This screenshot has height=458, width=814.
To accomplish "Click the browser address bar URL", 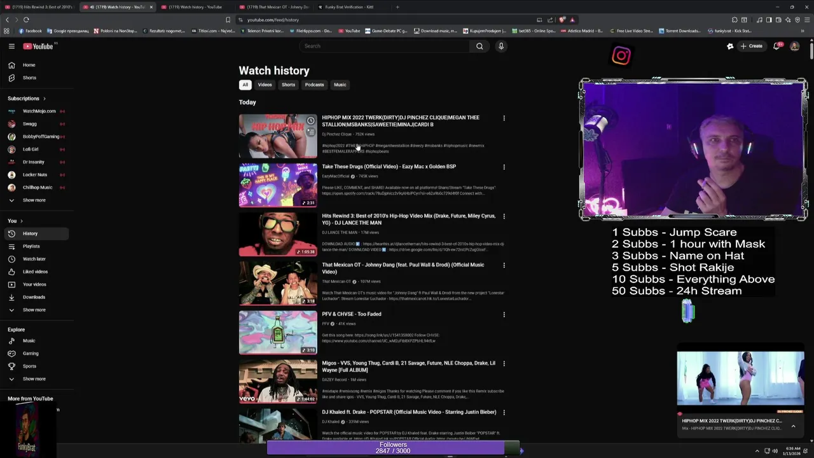I will point(273,20).
